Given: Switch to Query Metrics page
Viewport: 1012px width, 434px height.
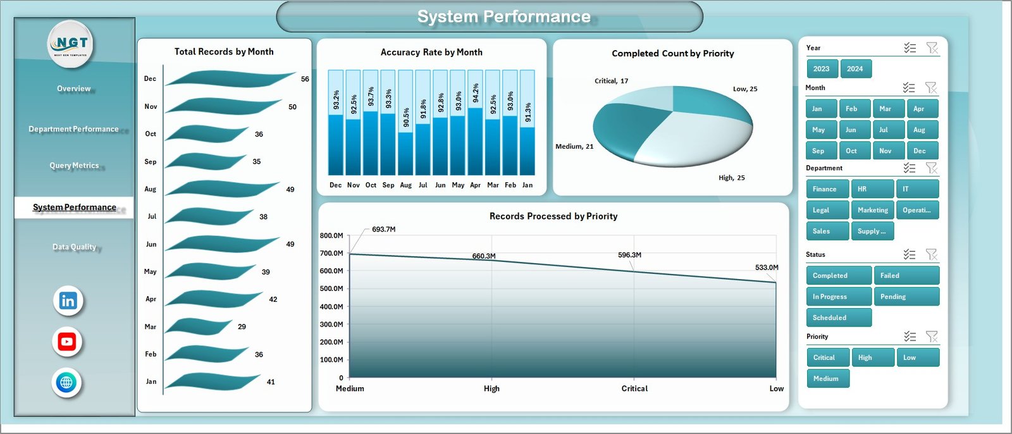Looking at the screenshot, I should point(74,166).
